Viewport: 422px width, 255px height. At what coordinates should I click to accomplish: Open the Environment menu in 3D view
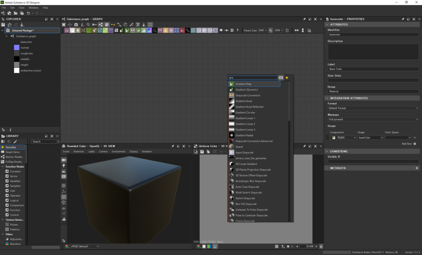[118, 152]
